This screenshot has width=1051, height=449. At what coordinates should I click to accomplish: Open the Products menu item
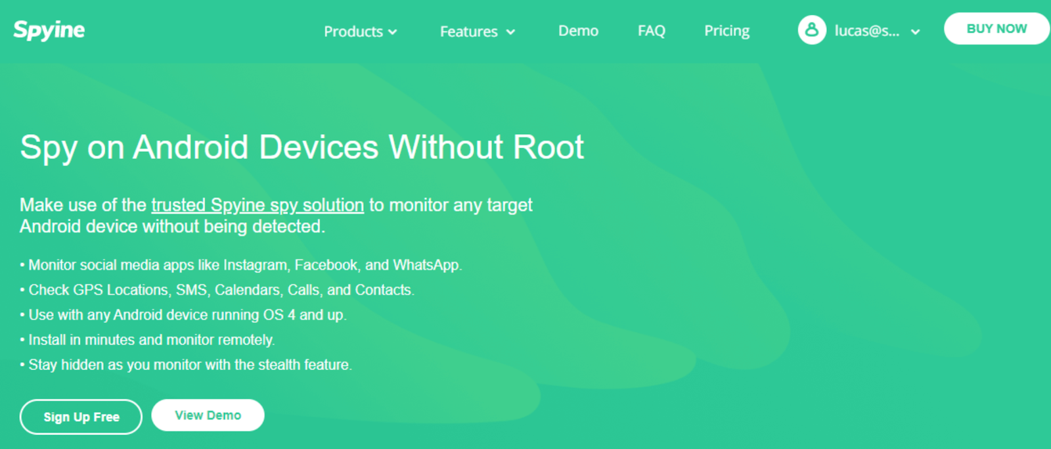353,31
